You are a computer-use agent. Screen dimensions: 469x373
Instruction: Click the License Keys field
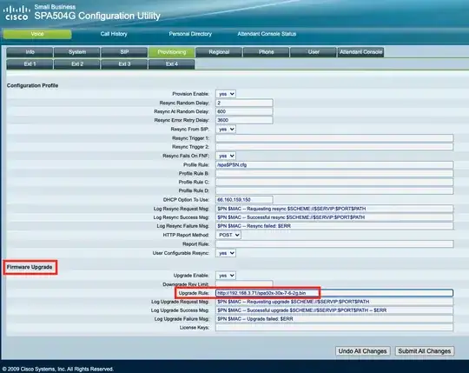click(334, 328)
